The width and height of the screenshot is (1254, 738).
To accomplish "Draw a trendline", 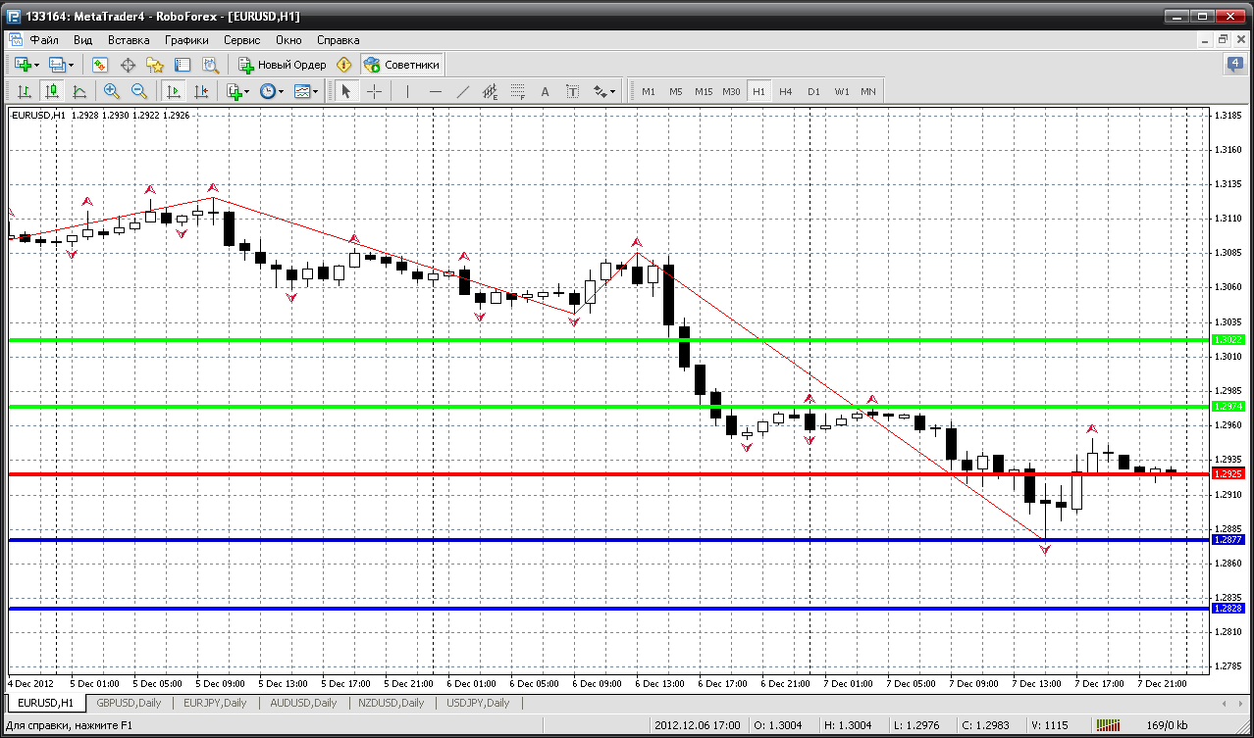I will tap(463, 91).
